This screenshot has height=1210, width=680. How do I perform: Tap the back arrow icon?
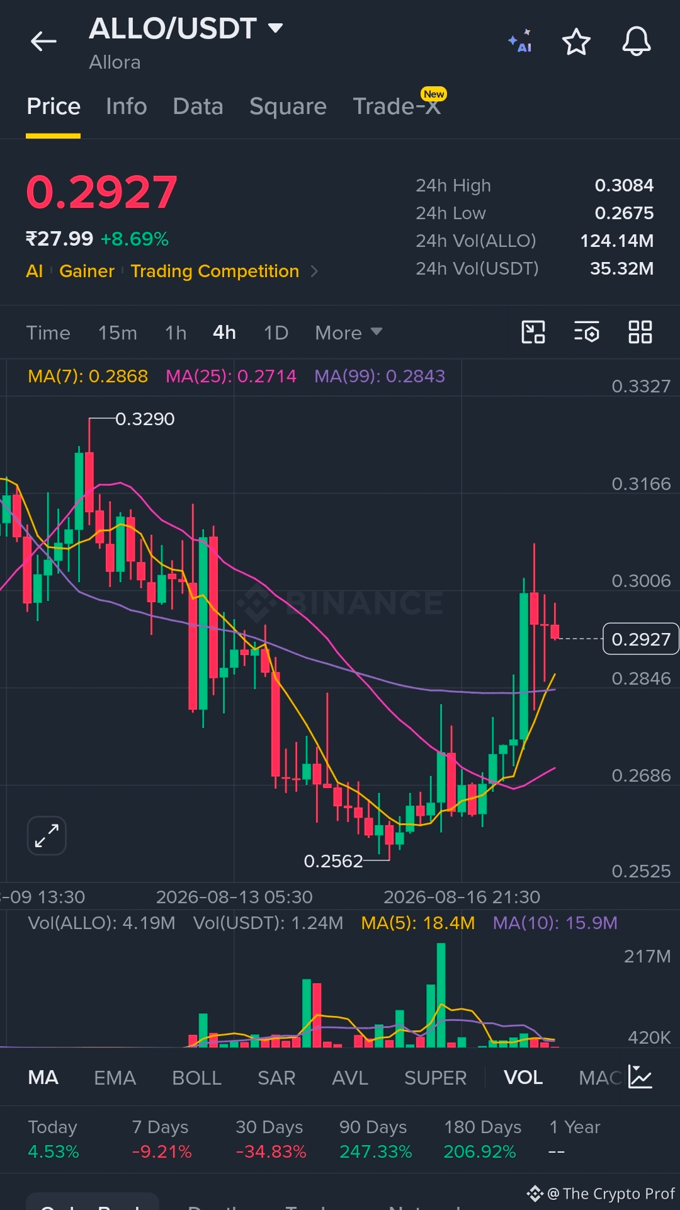43,42
